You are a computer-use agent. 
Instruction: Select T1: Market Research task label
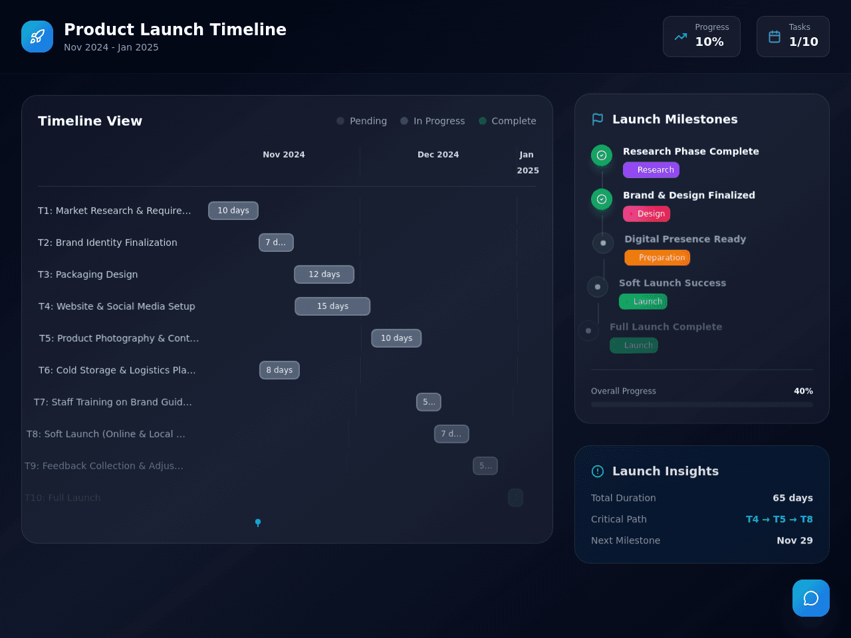(114, 211)
